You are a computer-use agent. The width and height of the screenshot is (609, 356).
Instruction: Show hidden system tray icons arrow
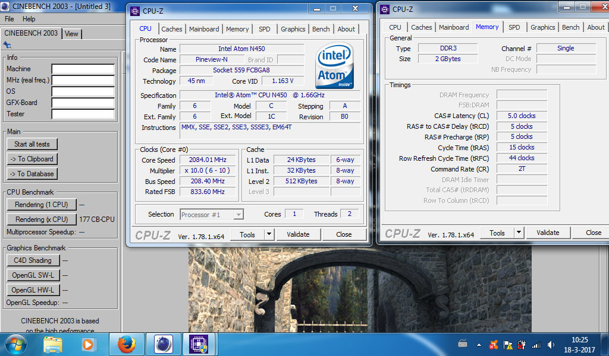pyautogui.click(x=479, y=344)
